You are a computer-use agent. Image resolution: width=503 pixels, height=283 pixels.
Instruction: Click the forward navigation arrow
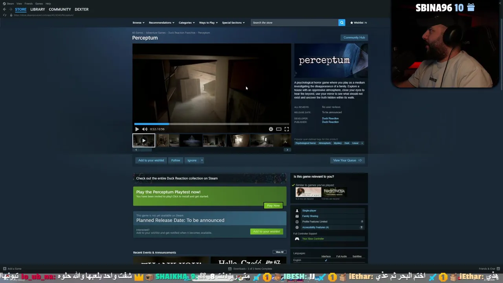tap(10, 9)
